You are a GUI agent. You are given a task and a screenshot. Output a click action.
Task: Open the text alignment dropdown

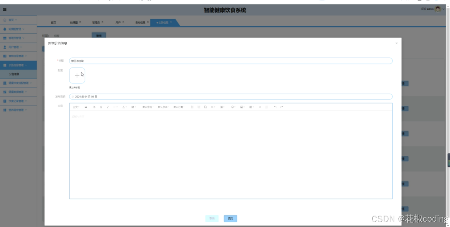[x=213, y=107]
